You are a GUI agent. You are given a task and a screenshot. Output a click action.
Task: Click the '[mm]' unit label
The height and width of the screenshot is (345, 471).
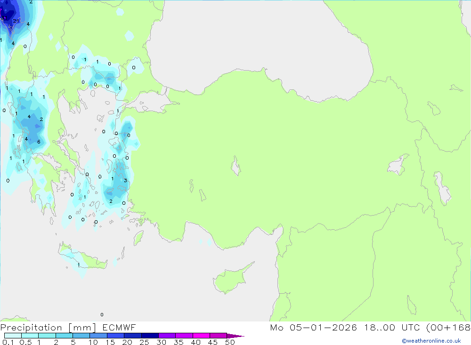click(82, 328)
